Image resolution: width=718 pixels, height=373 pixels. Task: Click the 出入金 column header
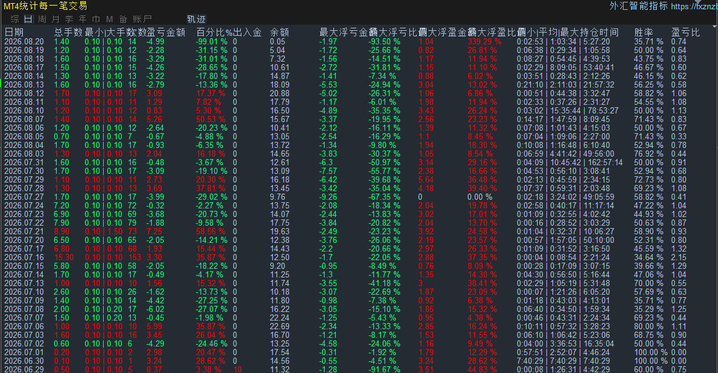(248, 33)
